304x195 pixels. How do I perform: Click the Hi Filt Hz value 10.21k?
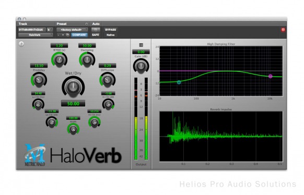pyautogui.click(x=95, y=111)
